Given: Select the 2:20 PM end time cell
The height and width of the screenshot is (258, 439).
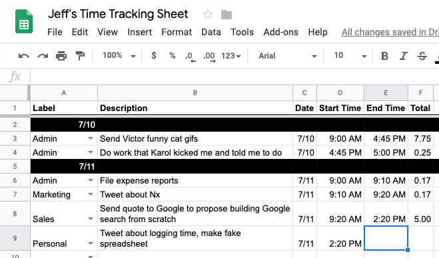Looking at the screenshot, I should pos(386,213).
